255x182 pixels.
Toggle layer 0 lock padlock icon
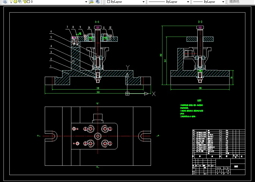click(x=24, y=2)
